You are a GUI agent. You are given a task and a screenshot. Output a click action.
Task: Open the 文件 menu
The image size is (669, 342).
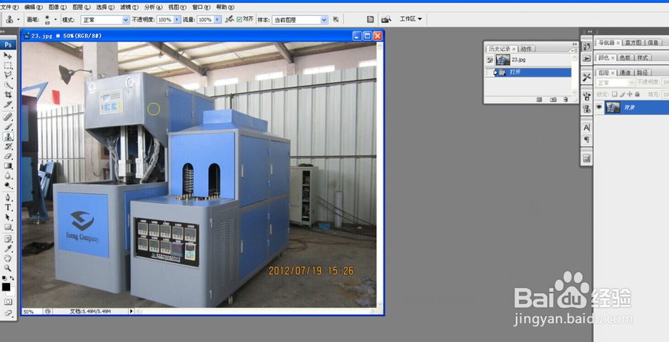(9, 7)
